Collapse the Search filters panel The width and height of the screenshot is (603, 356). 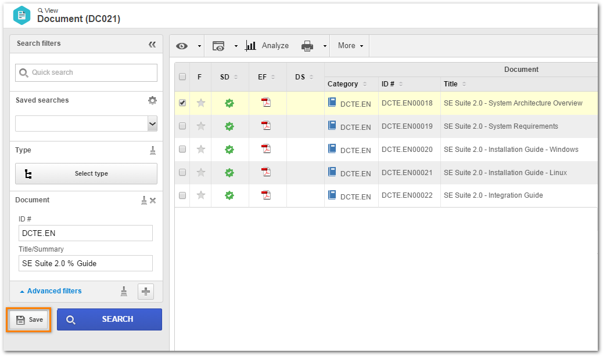click(x=152, y=45)
